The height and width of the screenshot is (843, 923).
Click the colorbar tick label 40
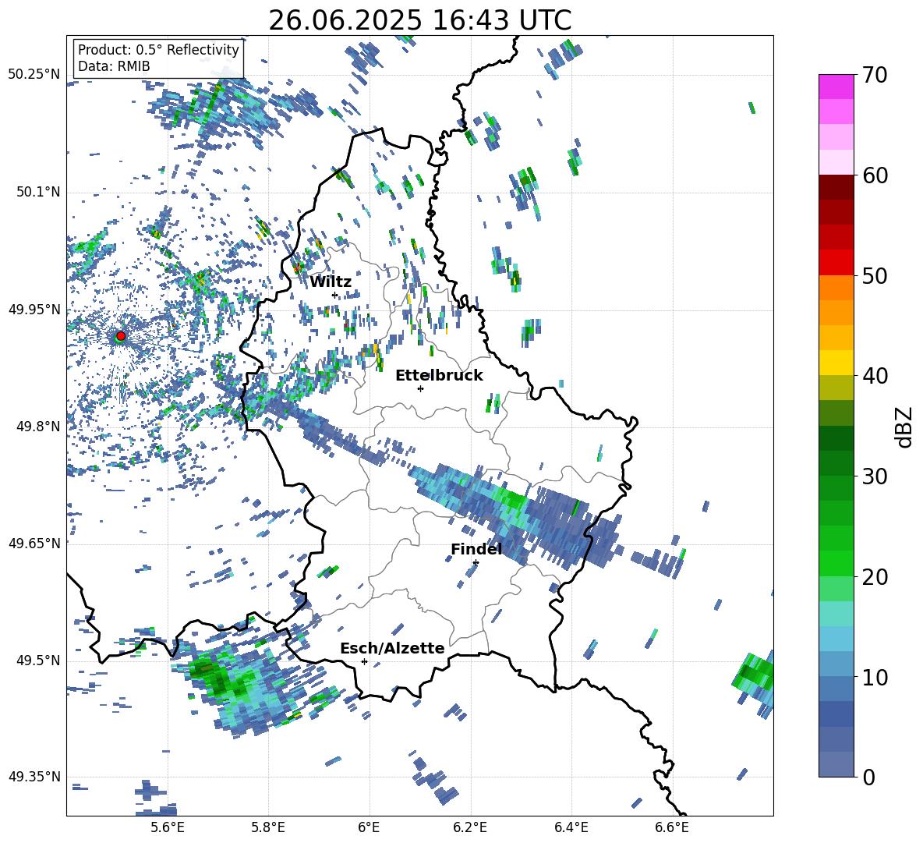pyautogui.click(x=874, y=376)
